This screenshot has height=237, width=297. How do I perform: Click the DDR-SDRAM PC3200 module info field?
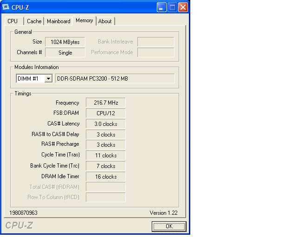pyautogui.click(x=115, y=79)
